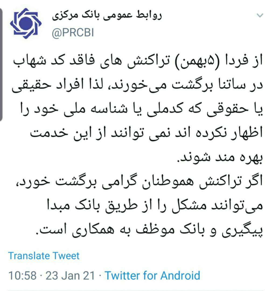The height and width of the screenshot is (291, 265).
Task: Open the Central Bank profile avatar logo
Action: point(26,23)
